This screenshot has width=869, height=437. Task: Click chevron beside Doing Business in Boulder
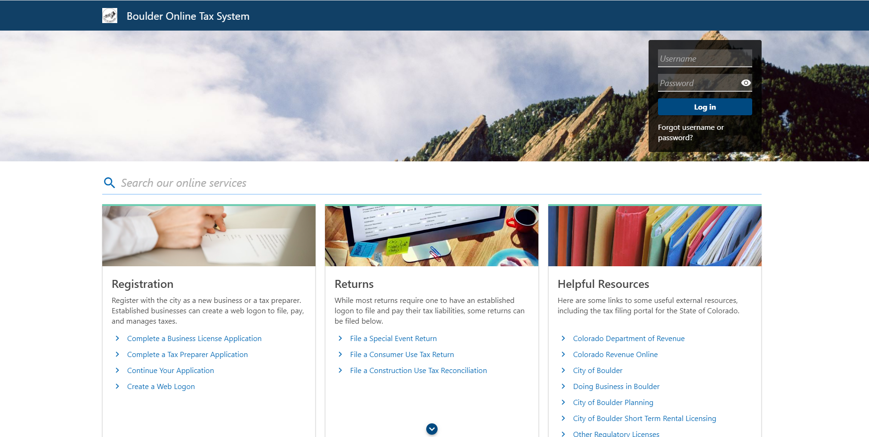pyautogui.click(x=563, y=386)
